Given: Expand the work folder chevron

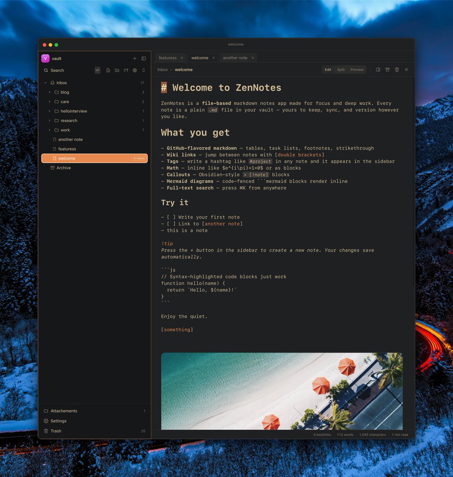Looking at the screenshot, I should 49,130.
